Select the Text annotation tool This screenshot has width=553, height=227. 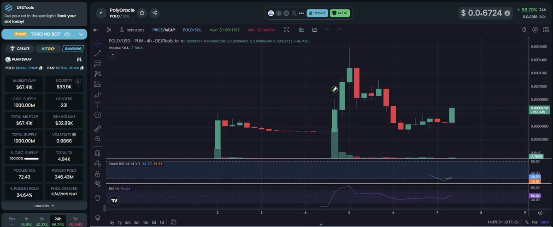click(x=98, y=104)
